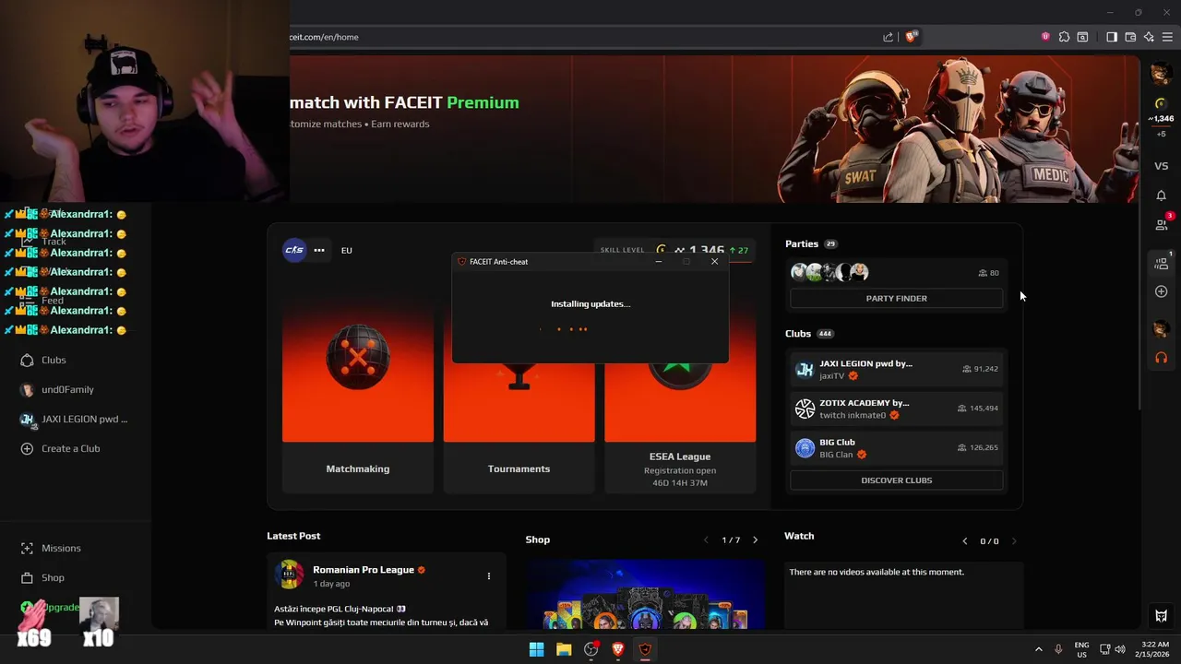Open the friends icon with red badge
Viewport: 1181px width, 664px height.
coord(1162,224)
